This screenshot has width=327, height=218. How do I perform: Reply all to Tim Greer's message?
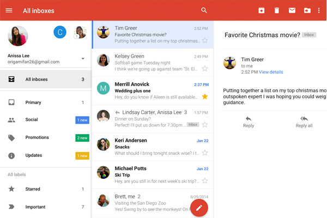(304, 122)
